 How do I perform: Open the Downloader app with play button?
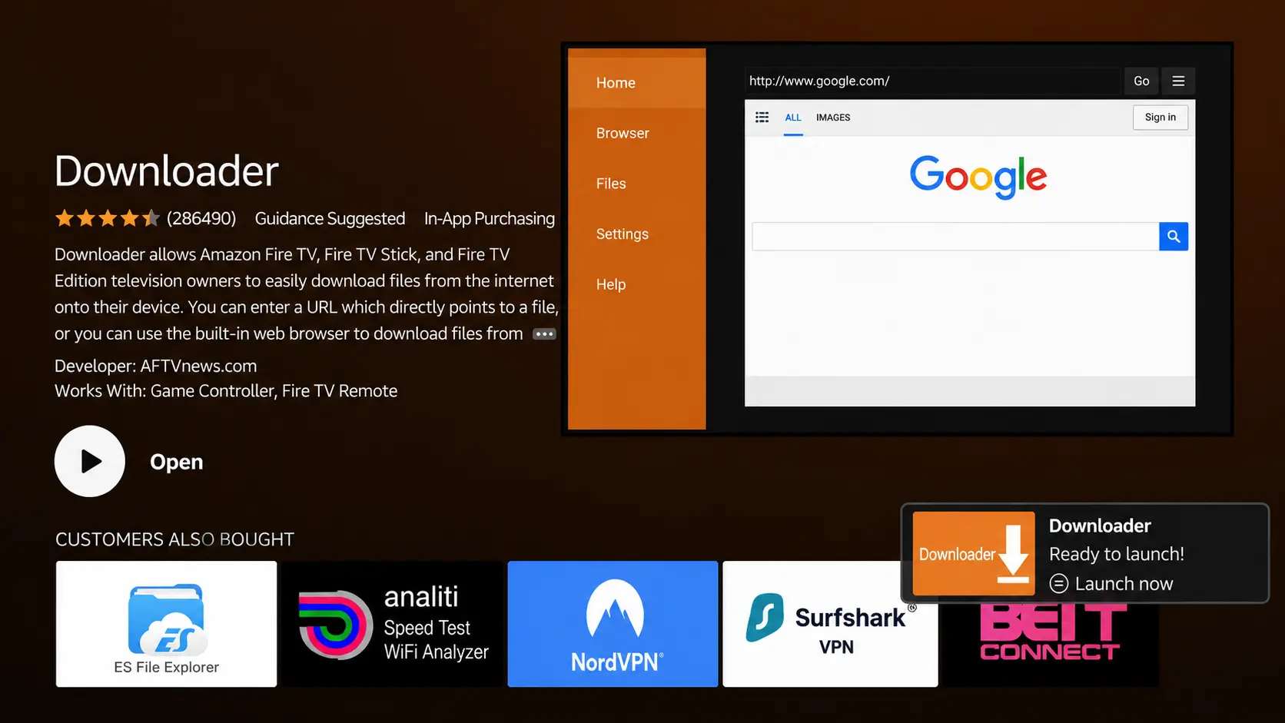(90, 461)
